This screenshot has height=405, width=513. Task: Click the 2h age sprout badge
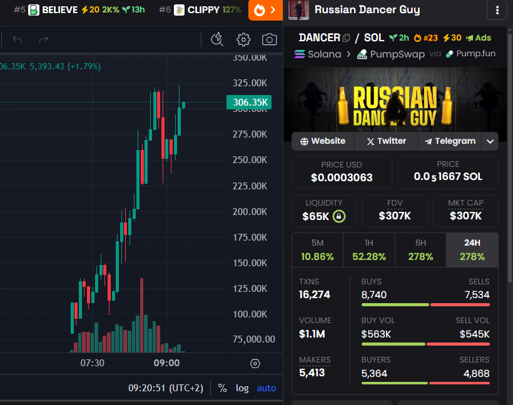click(399, 38)
